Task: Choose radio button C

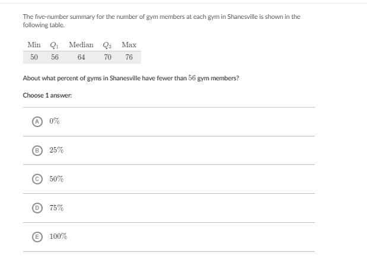Action: [37, 179]
